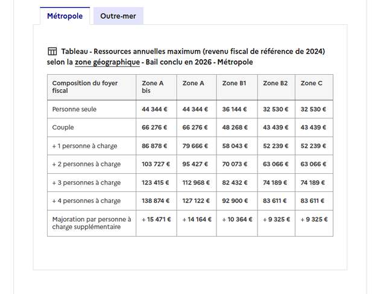
Task: Select the + 4 personnes à charge label
Action: point(86,201)
